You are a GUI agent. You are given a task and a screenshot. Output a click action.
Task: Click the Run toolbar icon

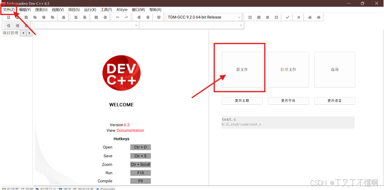259,18
